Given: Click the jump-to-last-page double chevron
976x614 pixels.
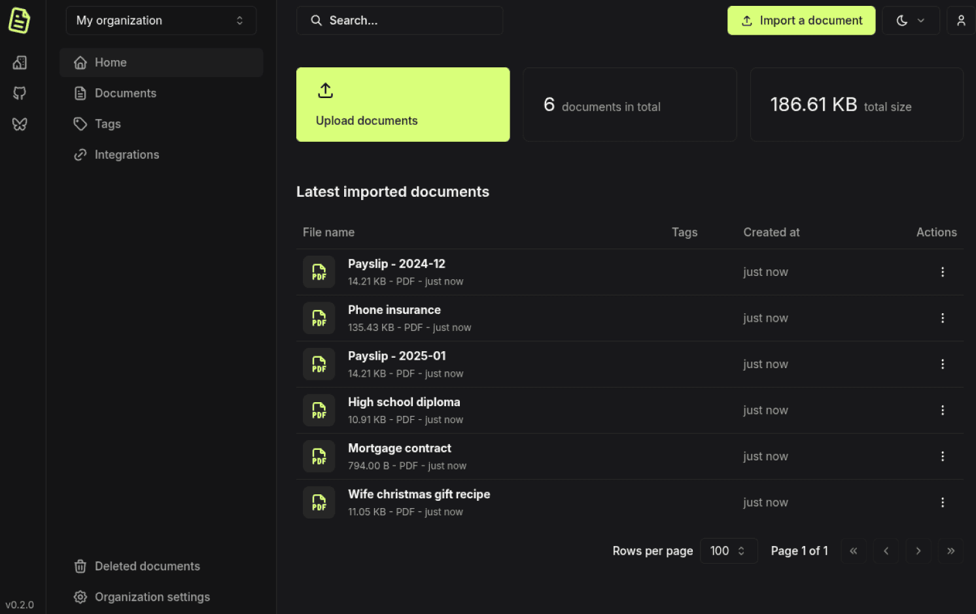Looking at the screenshot, I should point(950,551).
